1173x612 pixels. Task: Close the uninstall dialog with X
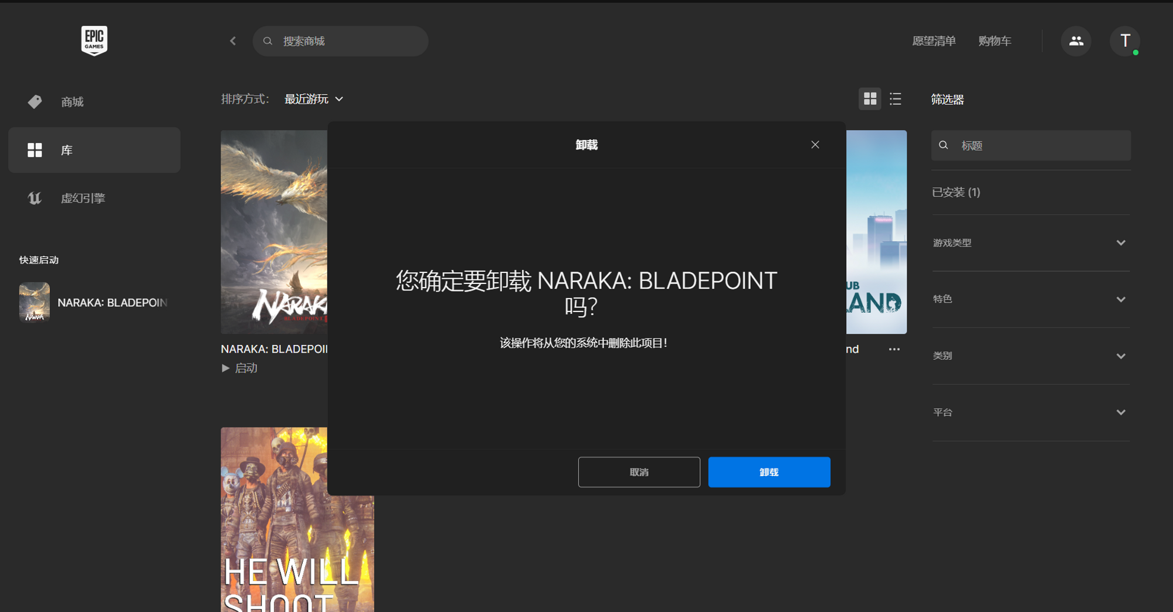(815, 145)
